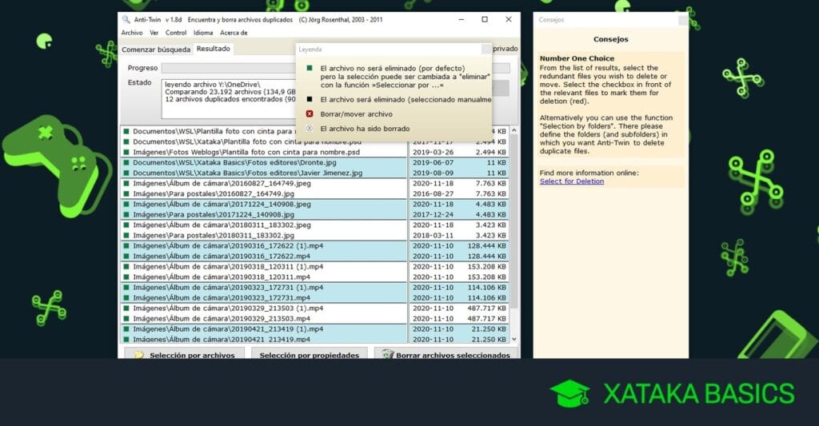The height and width of the screenshot is (426, 819).
Task: Click the Anti-Twin magnifier icon in title bar
Action: click(x=126, y=19)
